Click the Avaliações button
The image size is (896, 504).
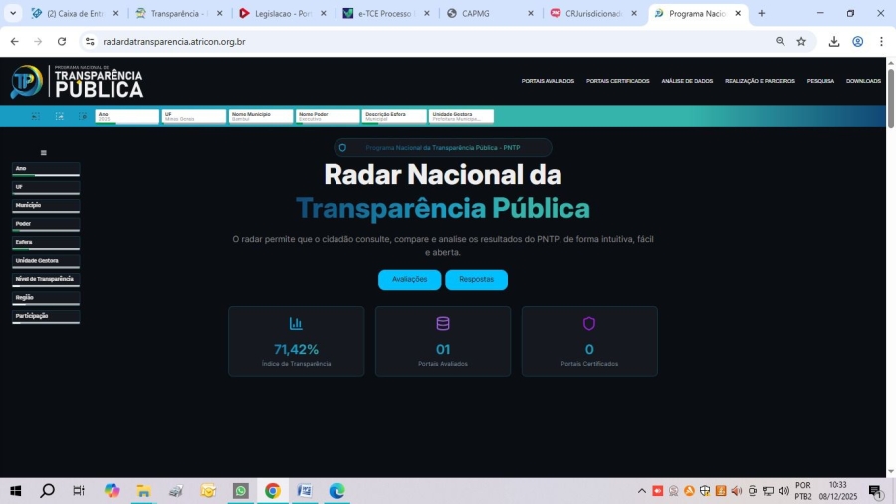pos(409,280)
